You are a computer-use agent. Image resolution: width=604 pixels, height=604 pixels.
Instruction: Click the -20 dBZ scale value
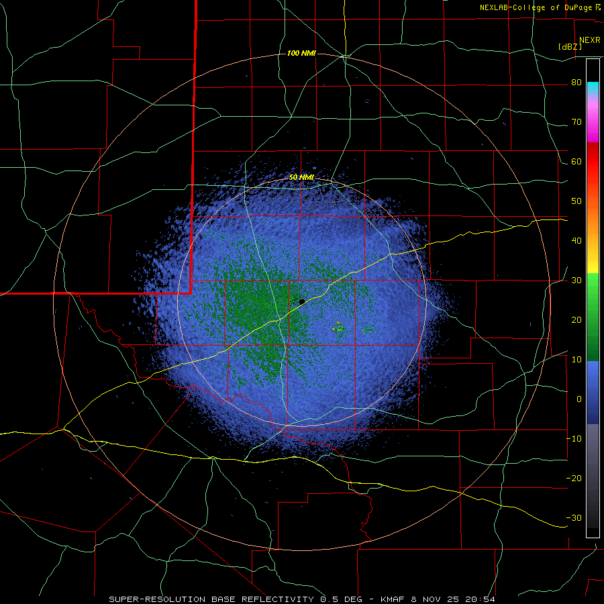tap(574, 479)
